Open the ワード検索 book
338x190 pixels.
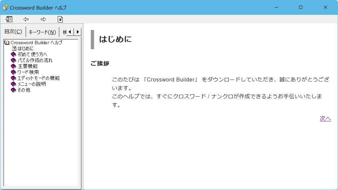coord(28,72)
